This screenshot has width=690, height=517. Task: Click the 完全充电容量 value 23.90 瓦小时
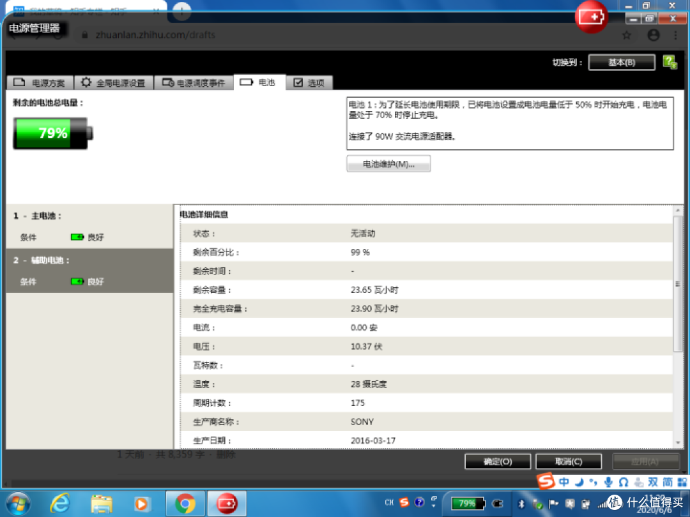tap(374, 309)
